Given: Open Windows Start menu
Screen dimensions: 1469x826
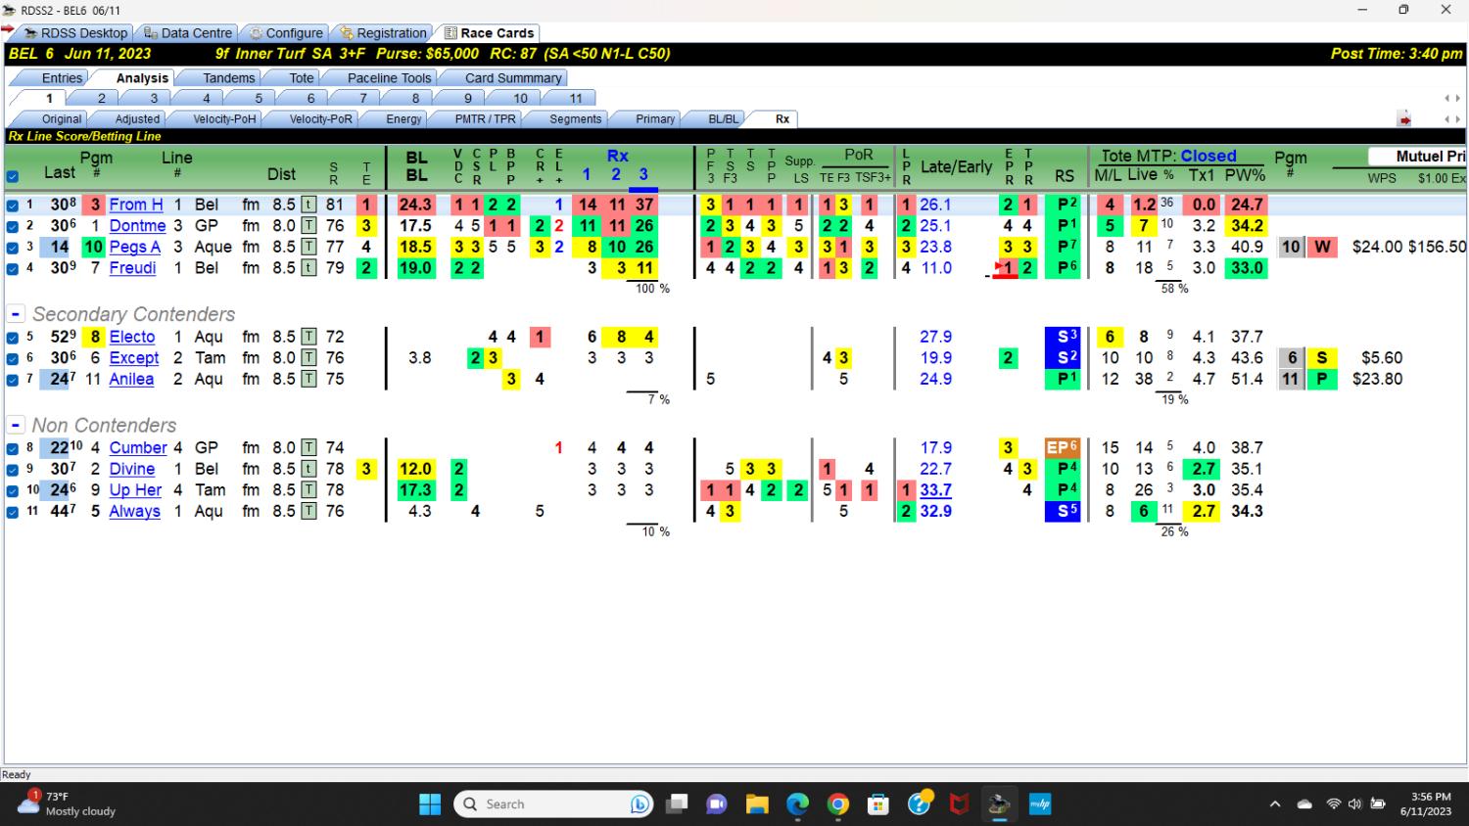Looking at the screenshot, I should [430, 804].
